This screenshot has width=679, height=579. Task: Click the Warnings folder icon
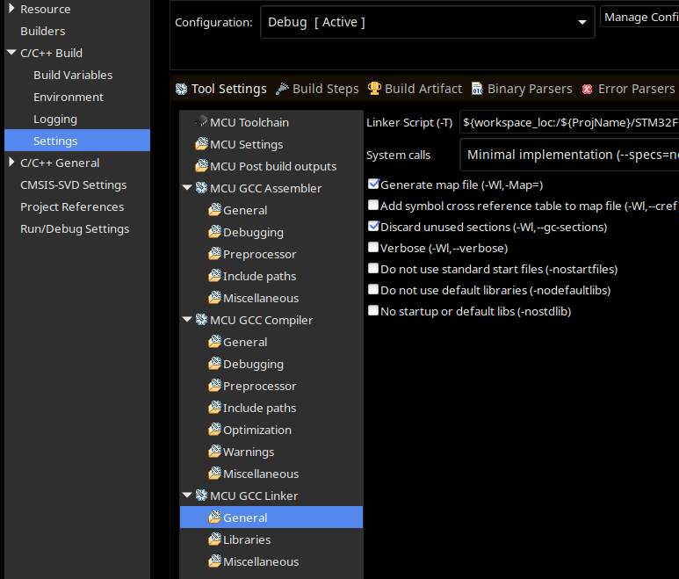point(215,452)
